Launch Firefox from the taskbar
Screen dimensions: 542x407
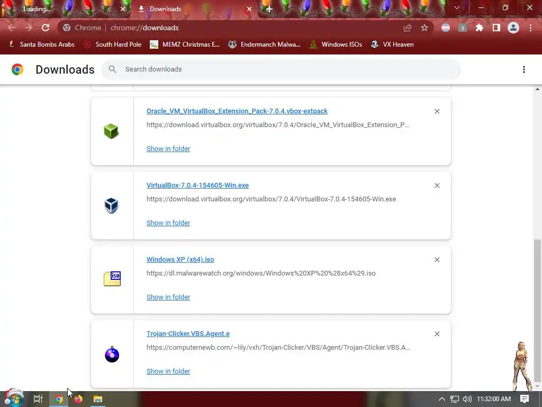(78, 399)
